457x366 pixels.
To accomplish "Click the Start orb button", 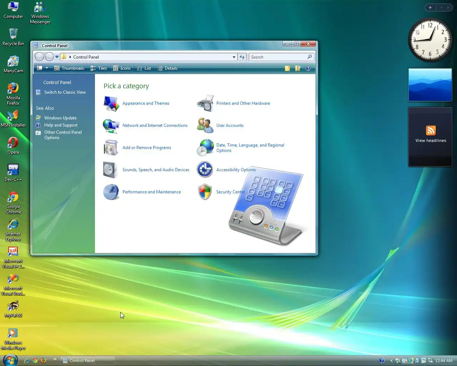I will [x=10, y=360].
